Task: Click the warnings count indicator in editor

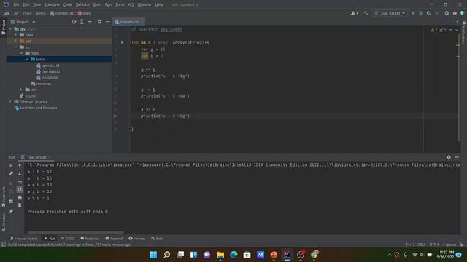Action: click(434, 30)
